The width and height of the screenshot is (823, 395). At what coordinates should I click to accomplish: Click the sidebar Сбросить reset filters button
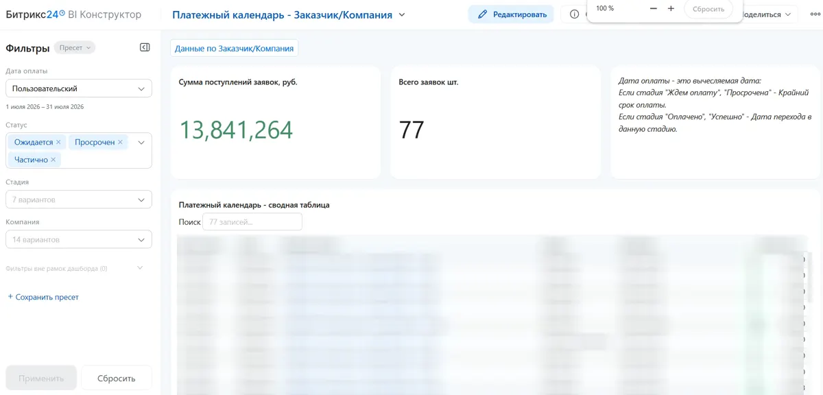[x=117, y=378]
